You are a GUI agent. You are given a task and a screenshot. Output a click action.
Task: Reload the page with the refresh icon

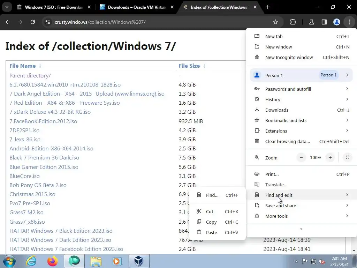[33, 22]
